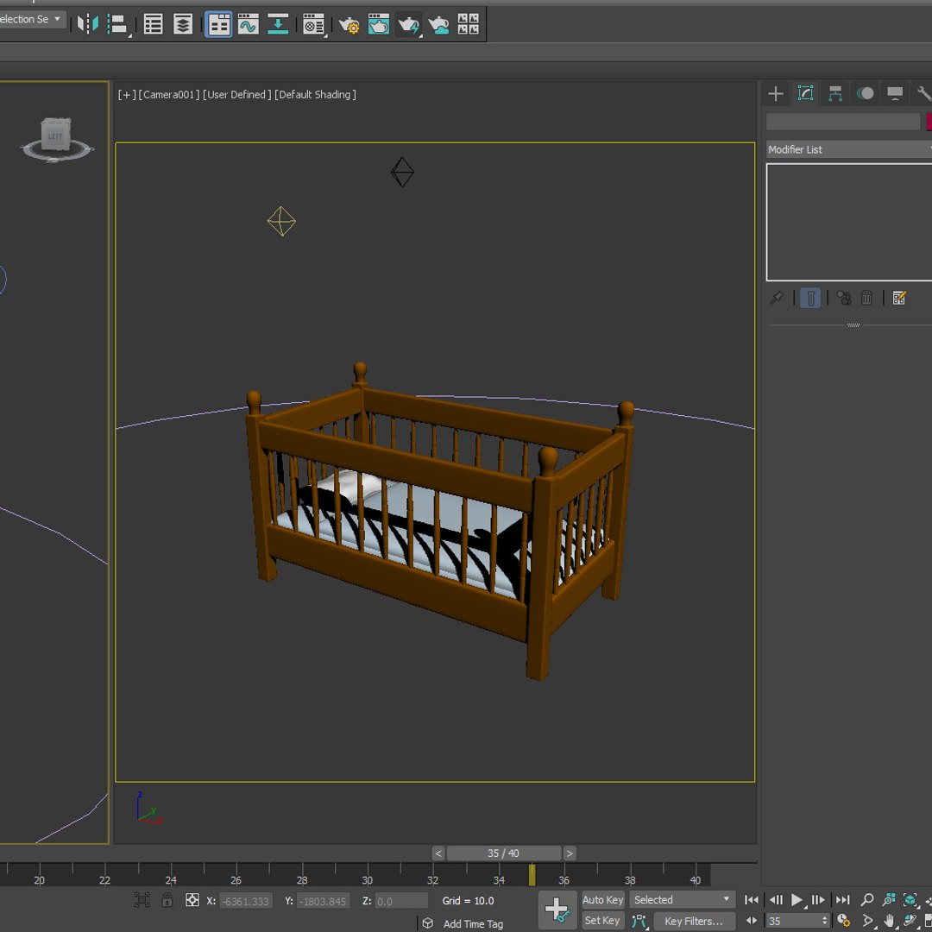Click the default in/out tangents icon
Image resolution: width=932 pixels, height=932 pixels.
(639, 922)
